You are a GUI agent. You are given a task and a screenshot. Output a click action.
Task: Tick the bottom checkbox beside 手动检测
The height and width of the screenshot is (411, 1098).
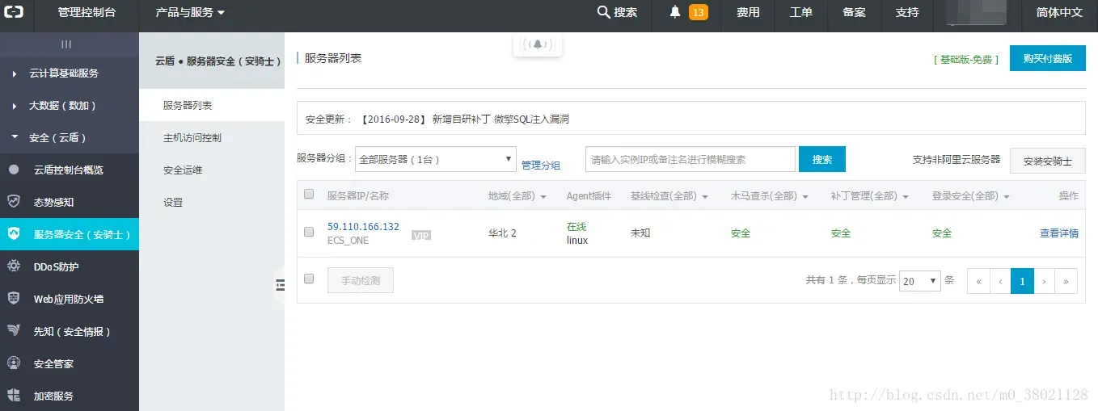click(308, 279)
